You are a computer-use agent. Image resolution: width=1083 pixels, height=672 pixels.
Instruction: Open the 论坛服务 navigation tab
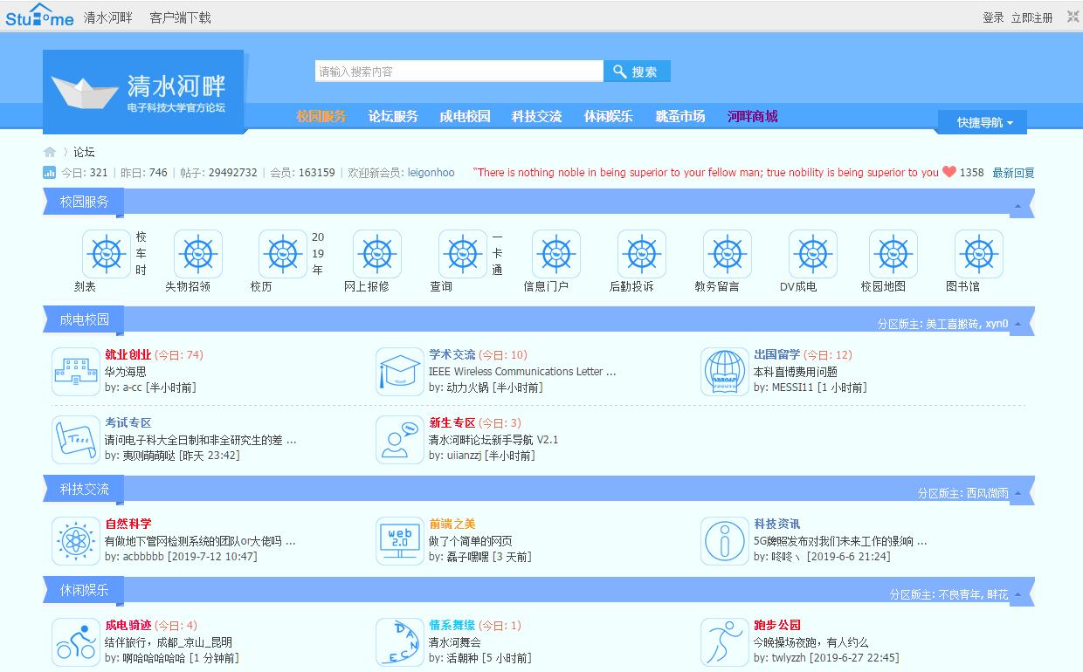[393, 116]
